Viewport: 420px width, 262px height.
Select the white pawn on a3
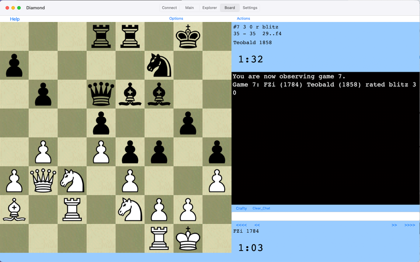pos(14,180)
